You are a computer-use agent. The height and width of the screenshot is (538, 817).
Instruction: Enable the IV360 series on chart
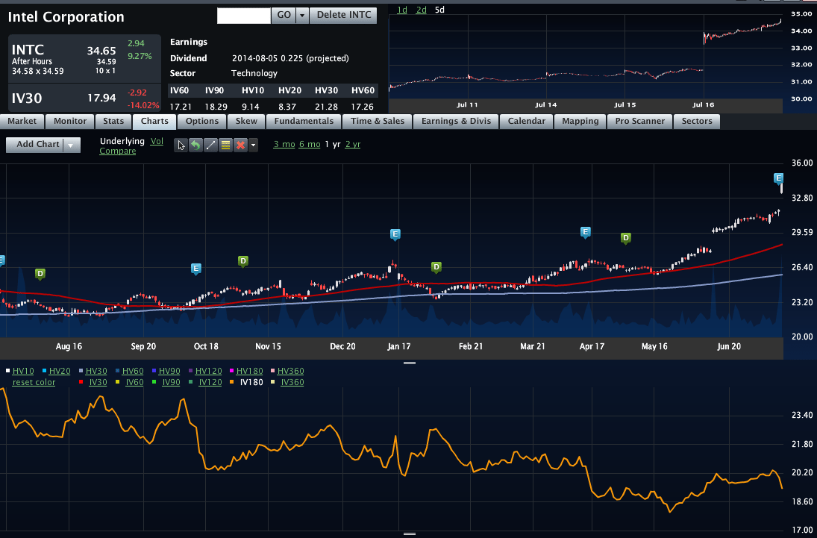tap(292, 382)
